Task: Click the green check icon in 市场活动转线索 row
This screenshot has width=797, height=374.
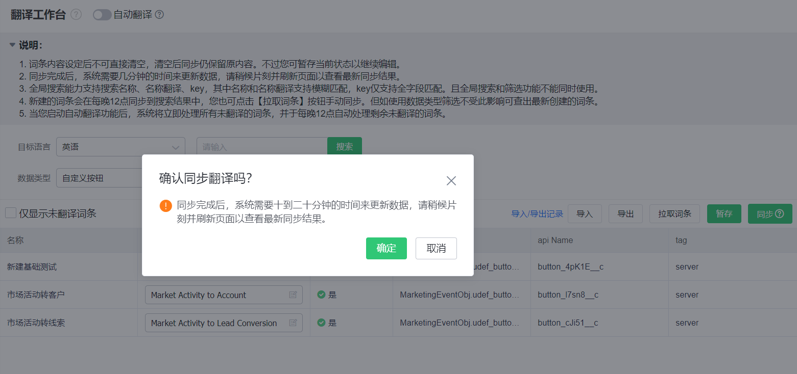Action: (x=321, y=323)
